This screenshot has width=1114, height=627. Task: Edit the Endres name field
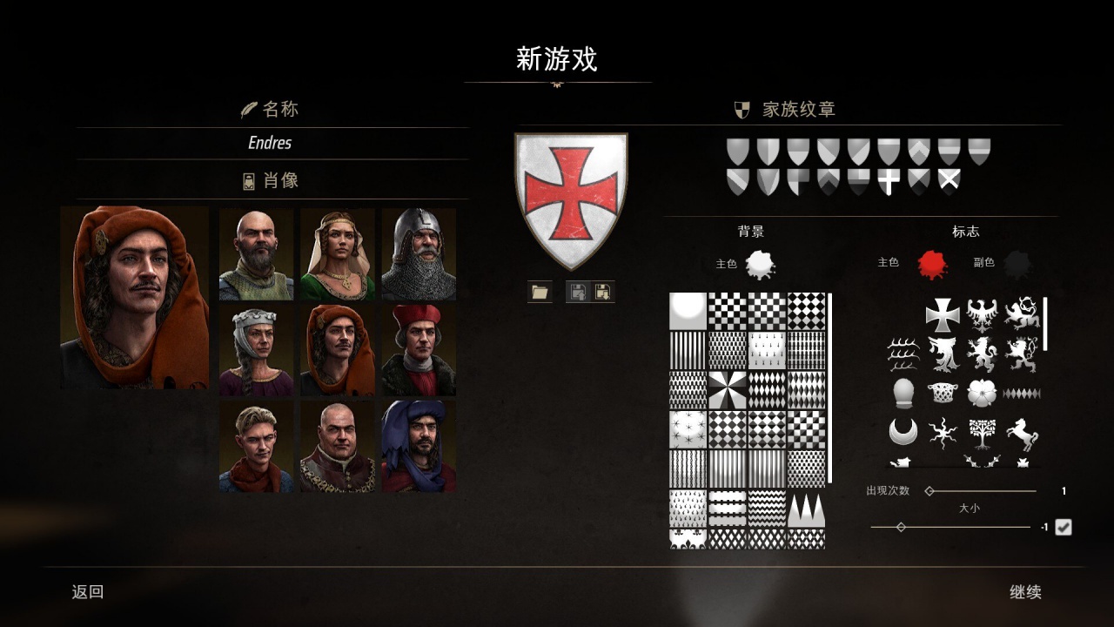[272, 144]
